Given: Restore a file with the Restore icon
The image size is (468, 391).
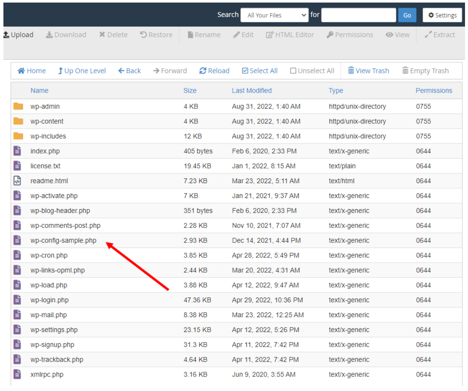Looking at the screenshot, I should click(x=156, y=35).
